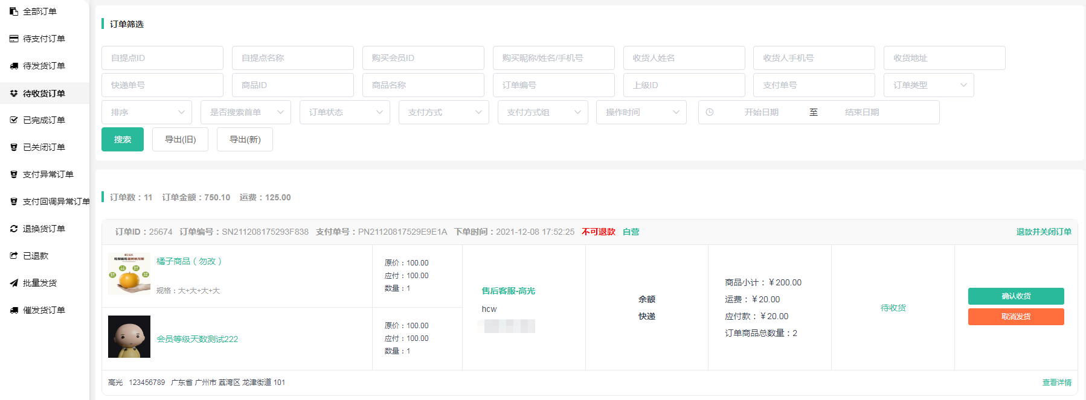Expand the 订单状态 dropdown
1086x400 pixels.
click(x=344, y=112)
